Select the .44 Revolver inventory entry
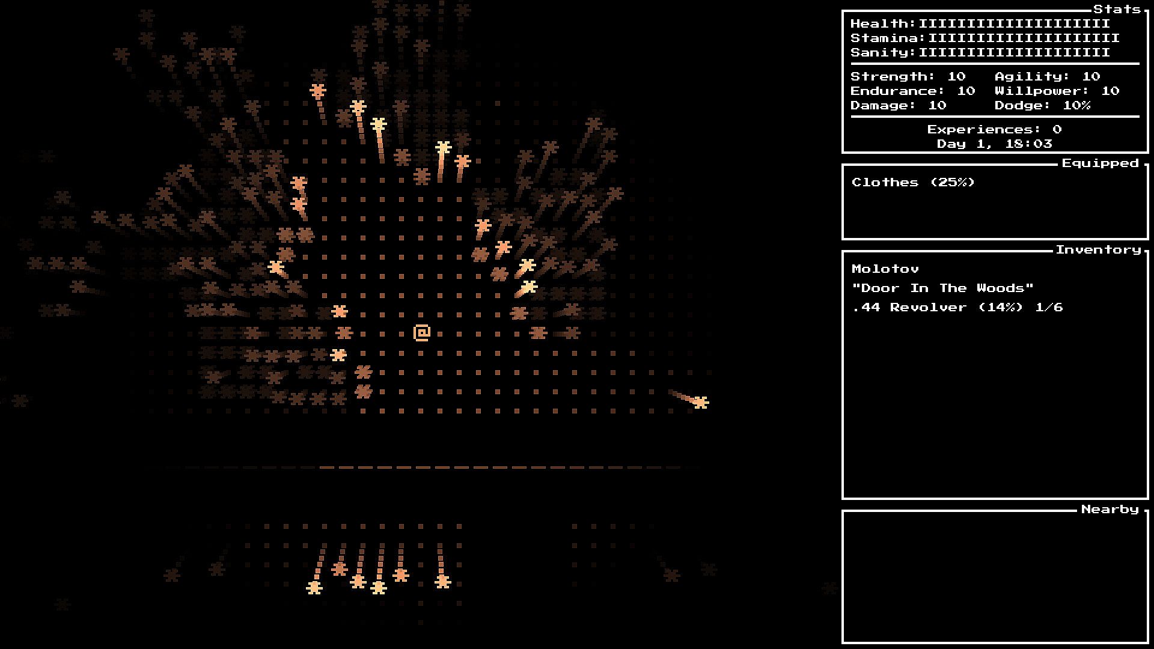The width and height of the screenshot is (1154, 649). click(957, 307)
